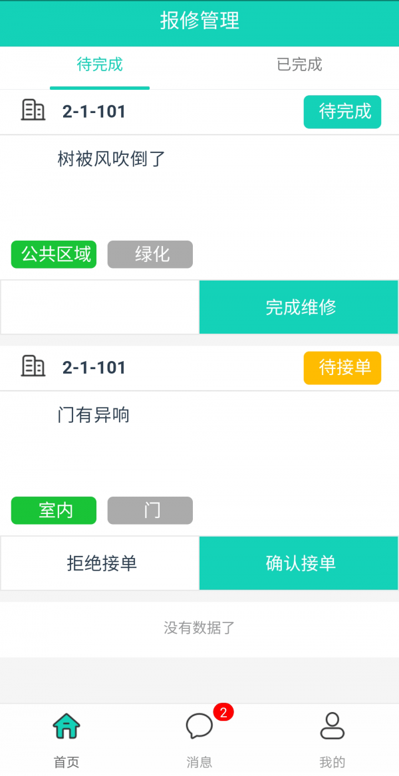This screenshot has width=399, height=776.
Task: Click the 待完成 status badge on first order
Action: [342, 112]
